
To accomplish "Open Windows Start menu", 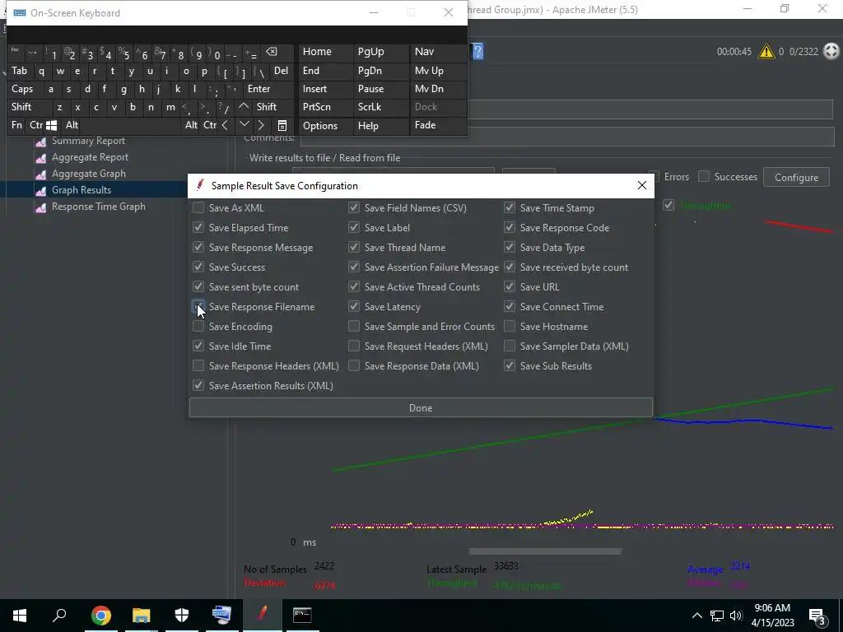I will (x=20, y=616).
